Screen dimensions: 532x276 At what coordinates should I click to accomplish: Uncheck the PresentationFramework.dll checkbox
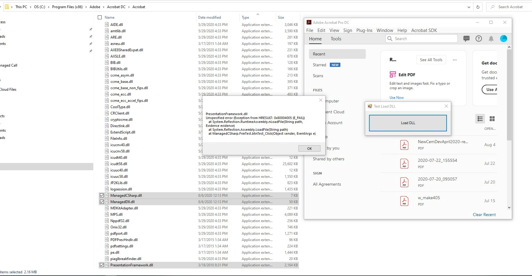pyautogui.click(x=102, y=265)
